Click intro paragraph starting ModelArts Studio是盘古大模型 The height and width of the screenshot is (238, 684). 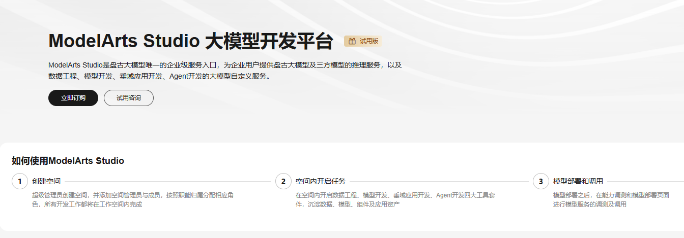coord(225,71)
